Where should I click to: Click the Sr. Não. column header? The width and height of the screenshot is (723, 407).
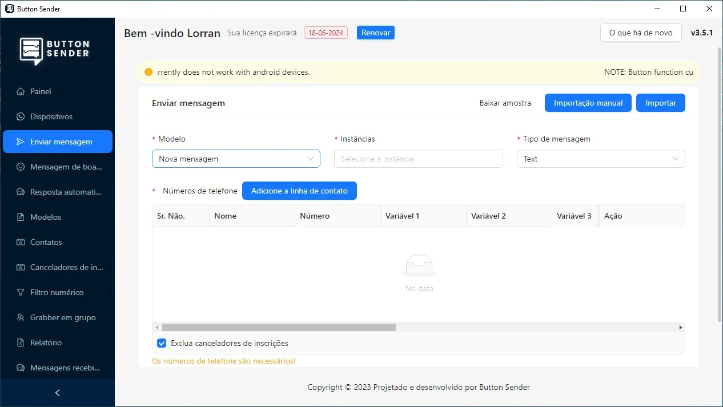[180, 216]
